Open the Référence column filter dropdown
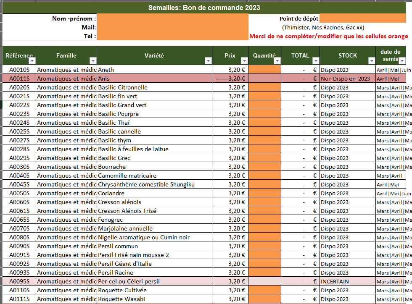The height and width of the screenshot is (304, 412). click(32, 61)
